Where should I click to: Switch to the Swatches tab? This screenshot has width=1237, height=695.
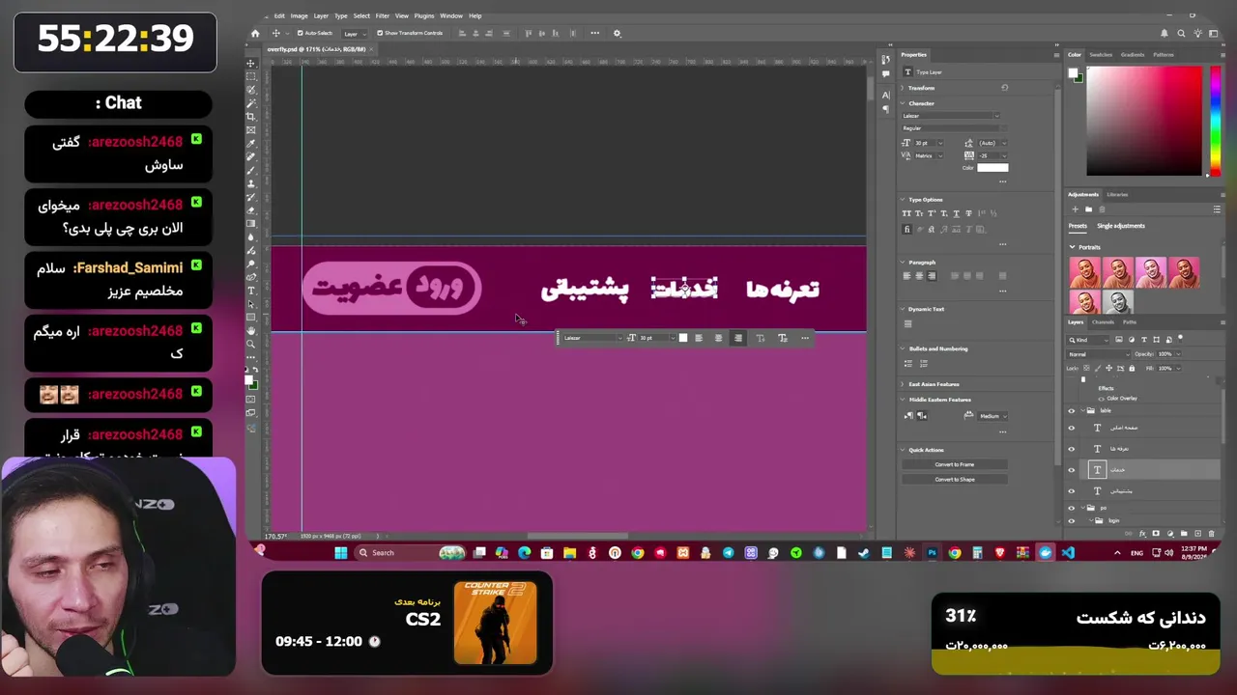click(1101, 55)
